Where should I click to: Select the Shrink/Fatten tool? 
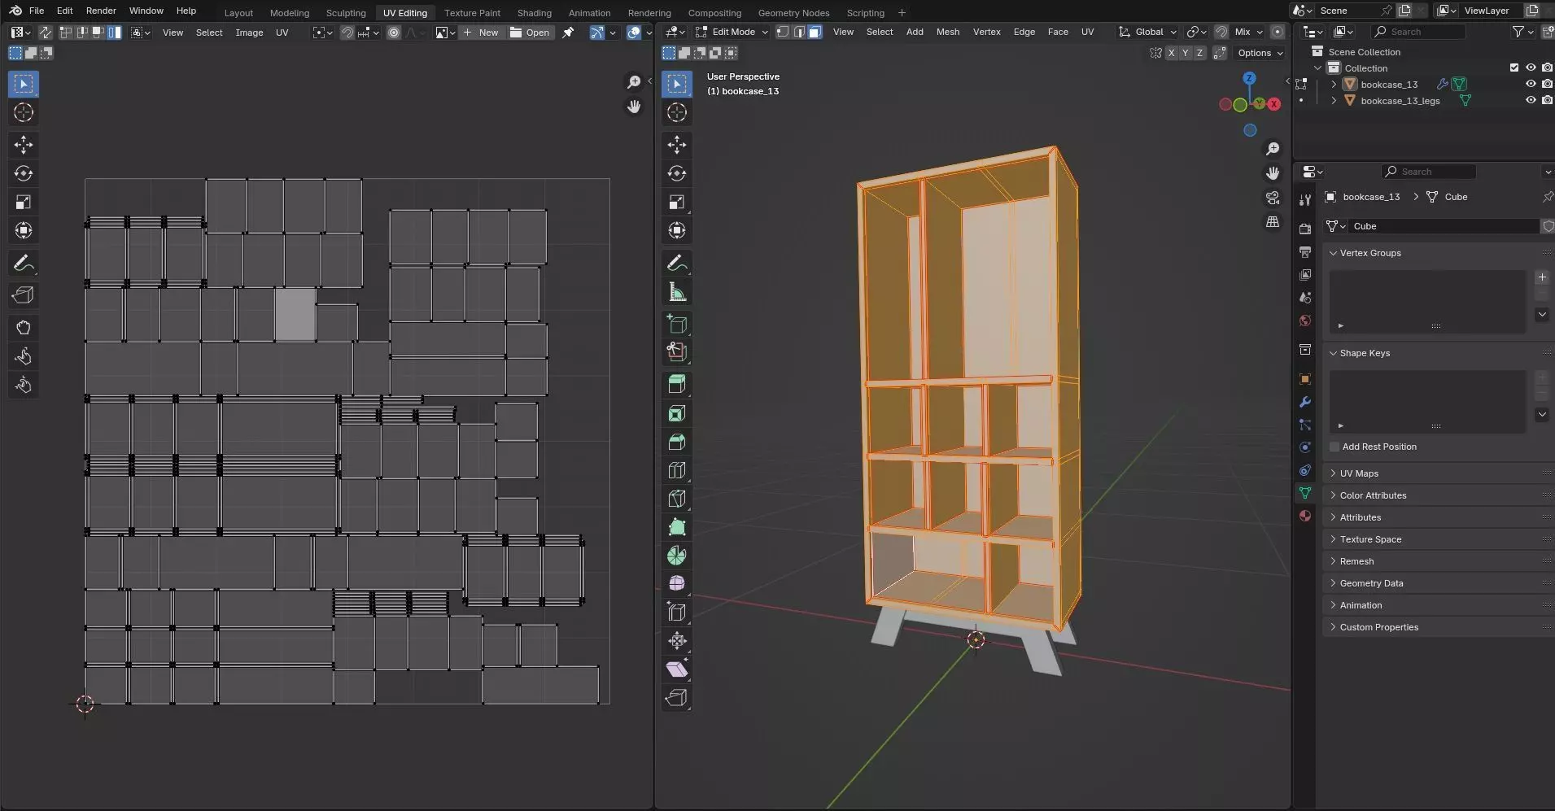(677, 641)
